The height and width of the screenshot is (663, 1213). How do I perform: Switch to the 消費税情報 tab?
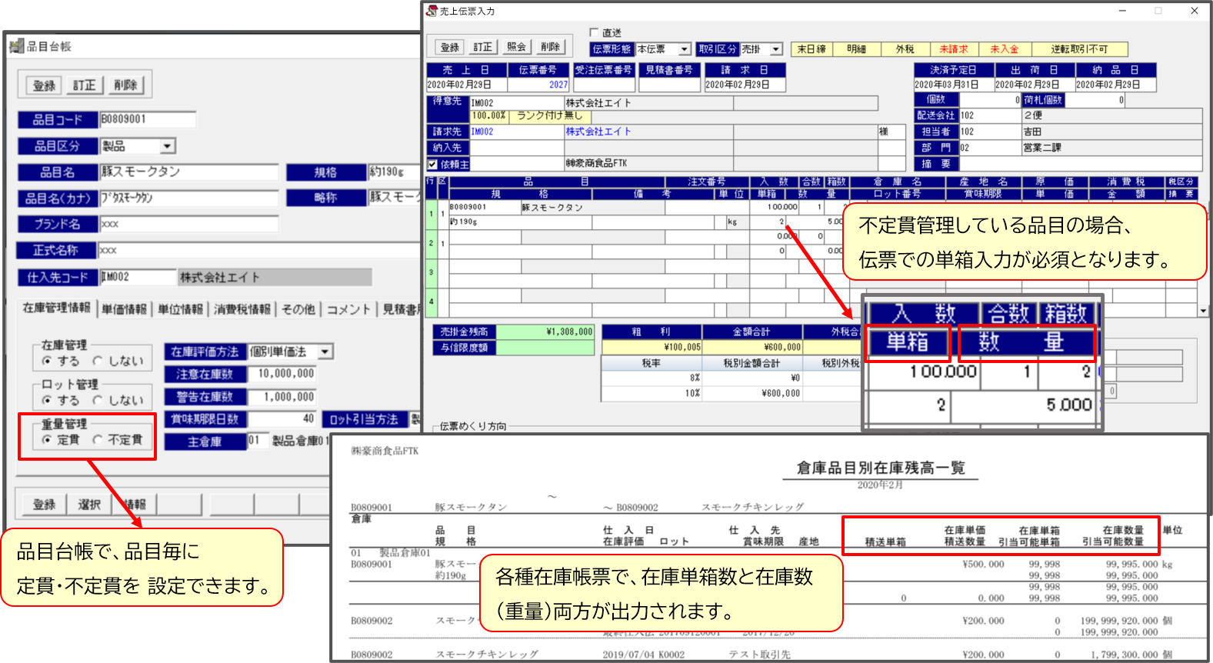click(x=242, y=309)
